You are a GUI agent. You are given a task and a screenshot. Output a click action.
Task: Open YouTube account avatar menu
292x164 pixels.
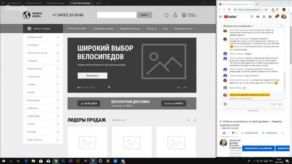284,16
